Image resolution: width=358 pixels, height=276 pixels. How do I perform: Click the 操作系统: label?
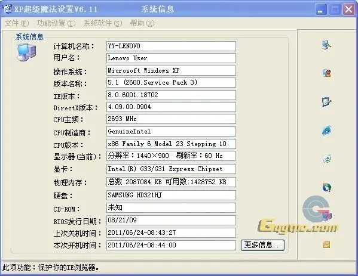[x=70, y=72]
